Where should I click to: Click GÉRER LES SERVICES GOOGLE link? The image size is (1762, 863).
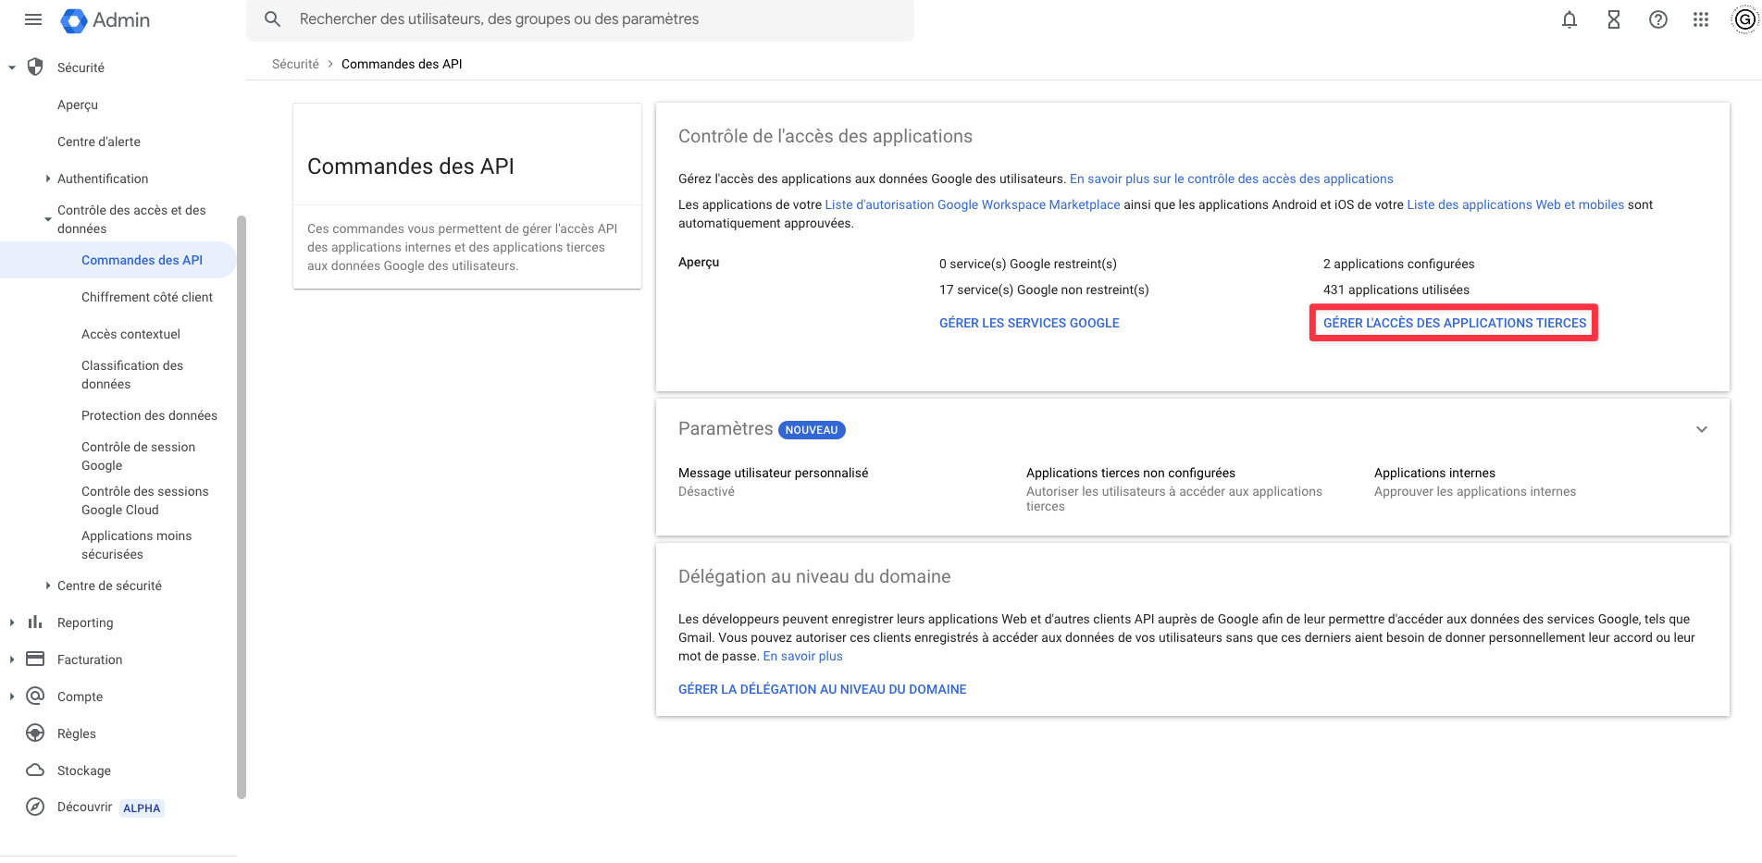1029,323
